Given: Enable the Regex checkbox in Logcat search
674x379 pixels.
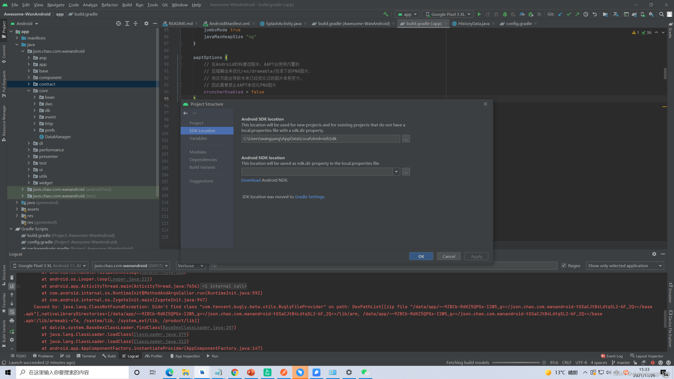Looking at the screenshot, I should coord(564,266).
